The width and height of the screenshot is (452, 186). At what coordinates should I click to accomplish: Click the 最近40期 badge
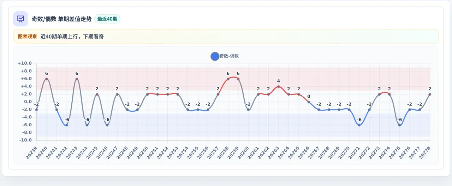[107, 19]
